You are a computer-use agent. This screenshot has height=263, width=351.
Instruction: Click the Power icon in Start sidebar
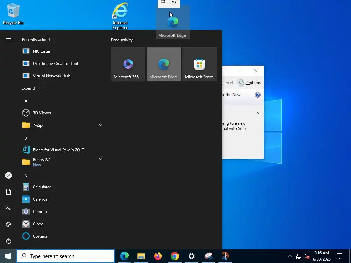(x=9, y=241)
